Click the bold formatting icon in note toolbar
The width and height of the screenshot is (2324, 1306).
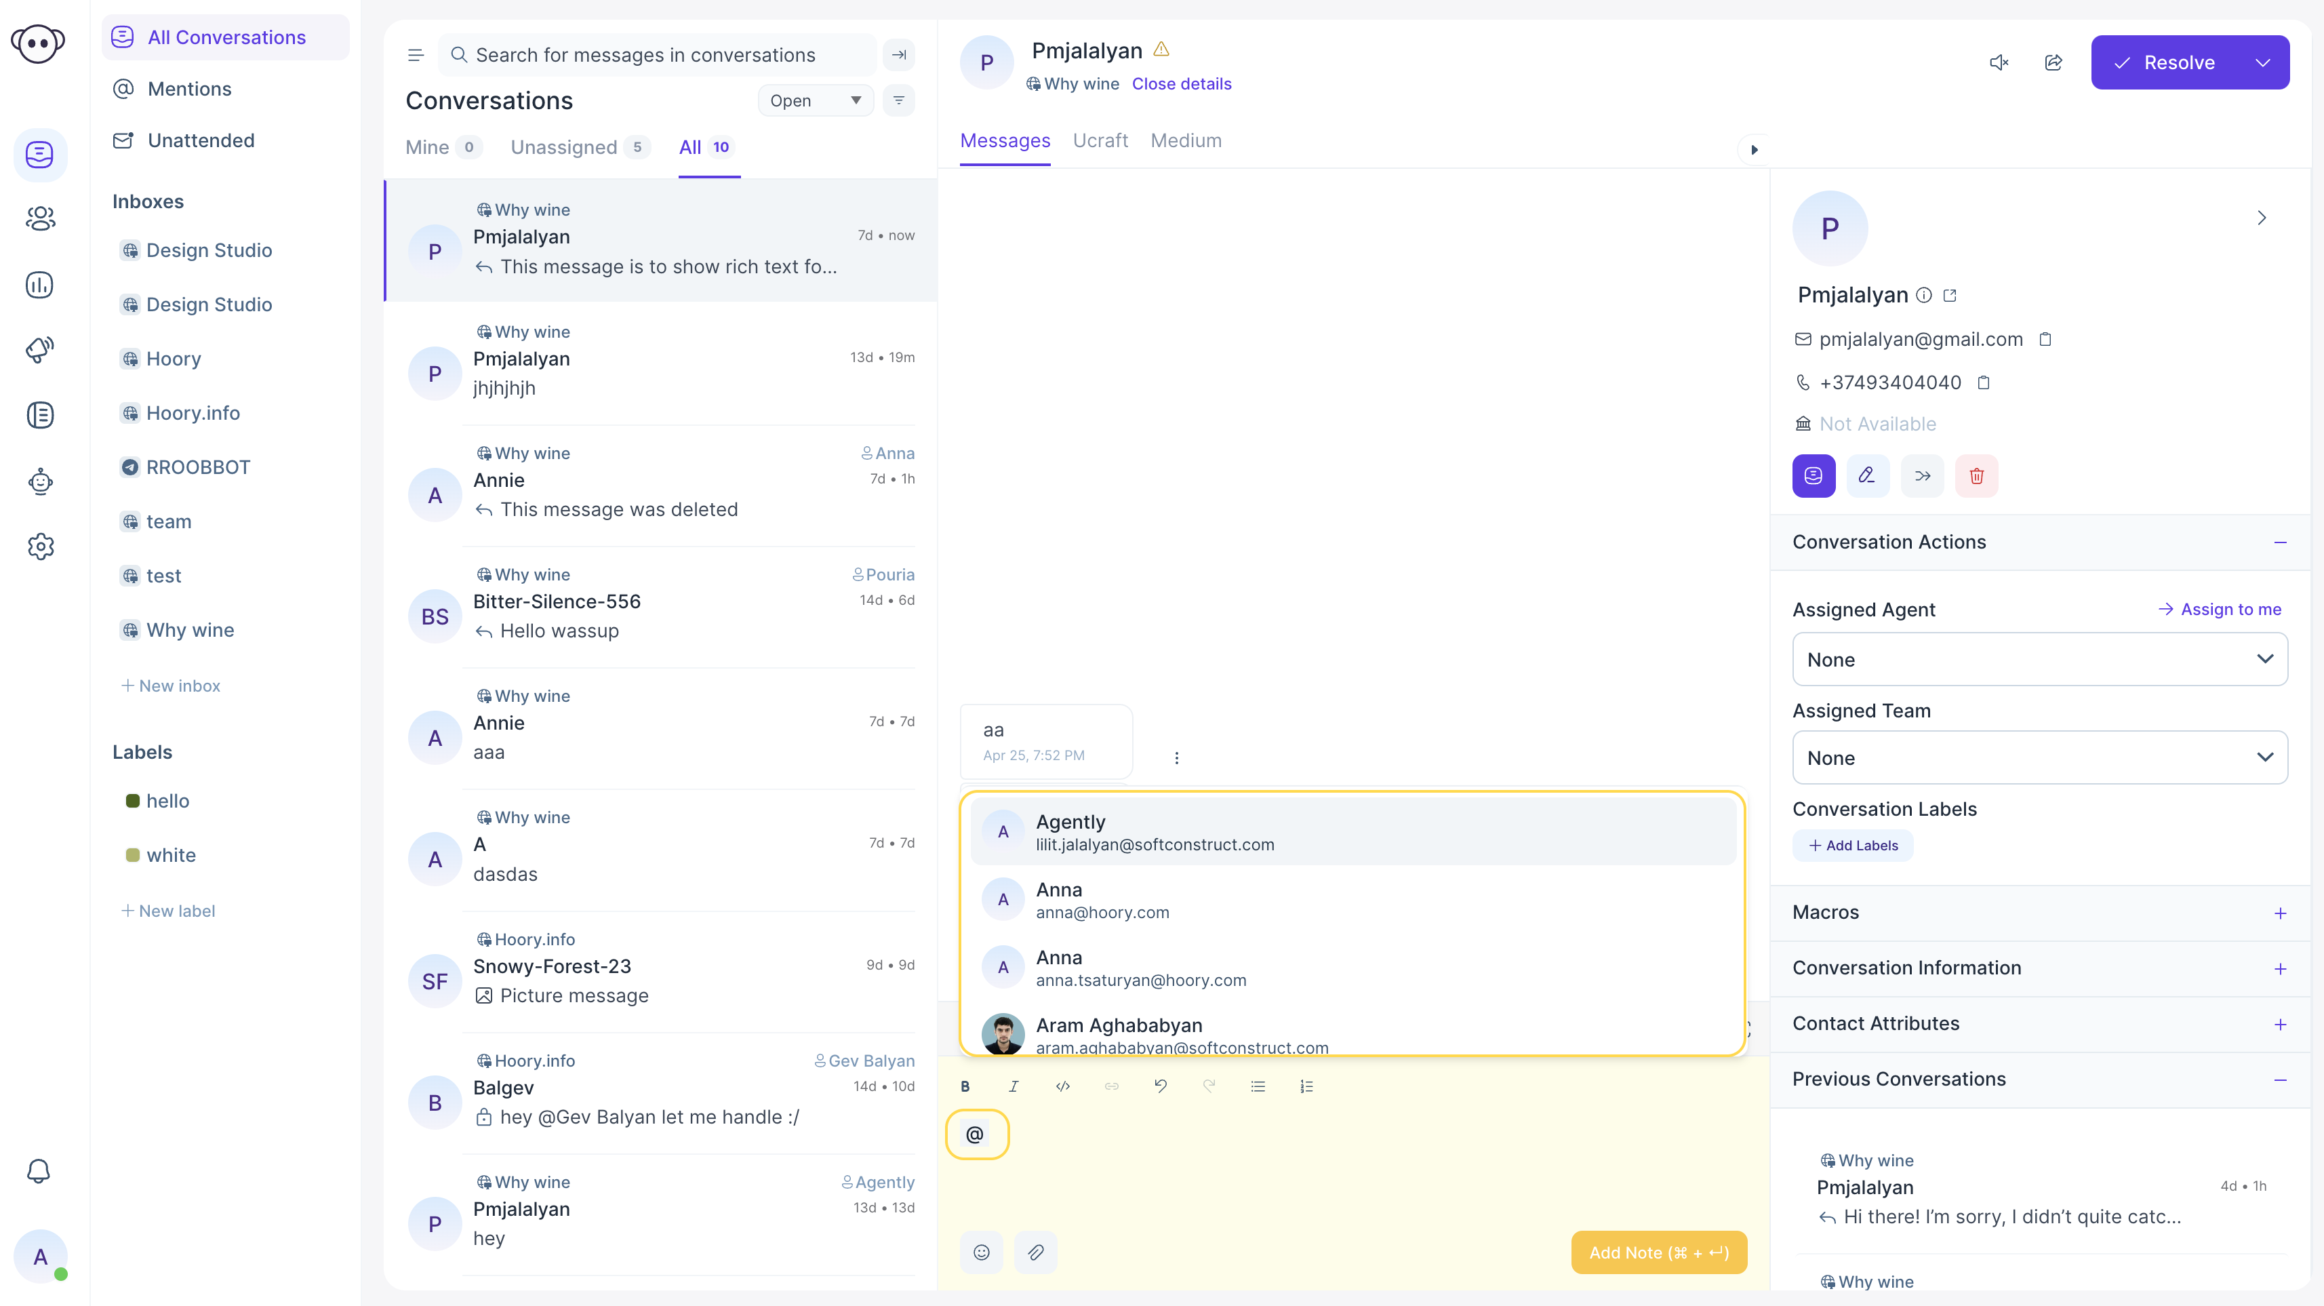coord(965,1087)
